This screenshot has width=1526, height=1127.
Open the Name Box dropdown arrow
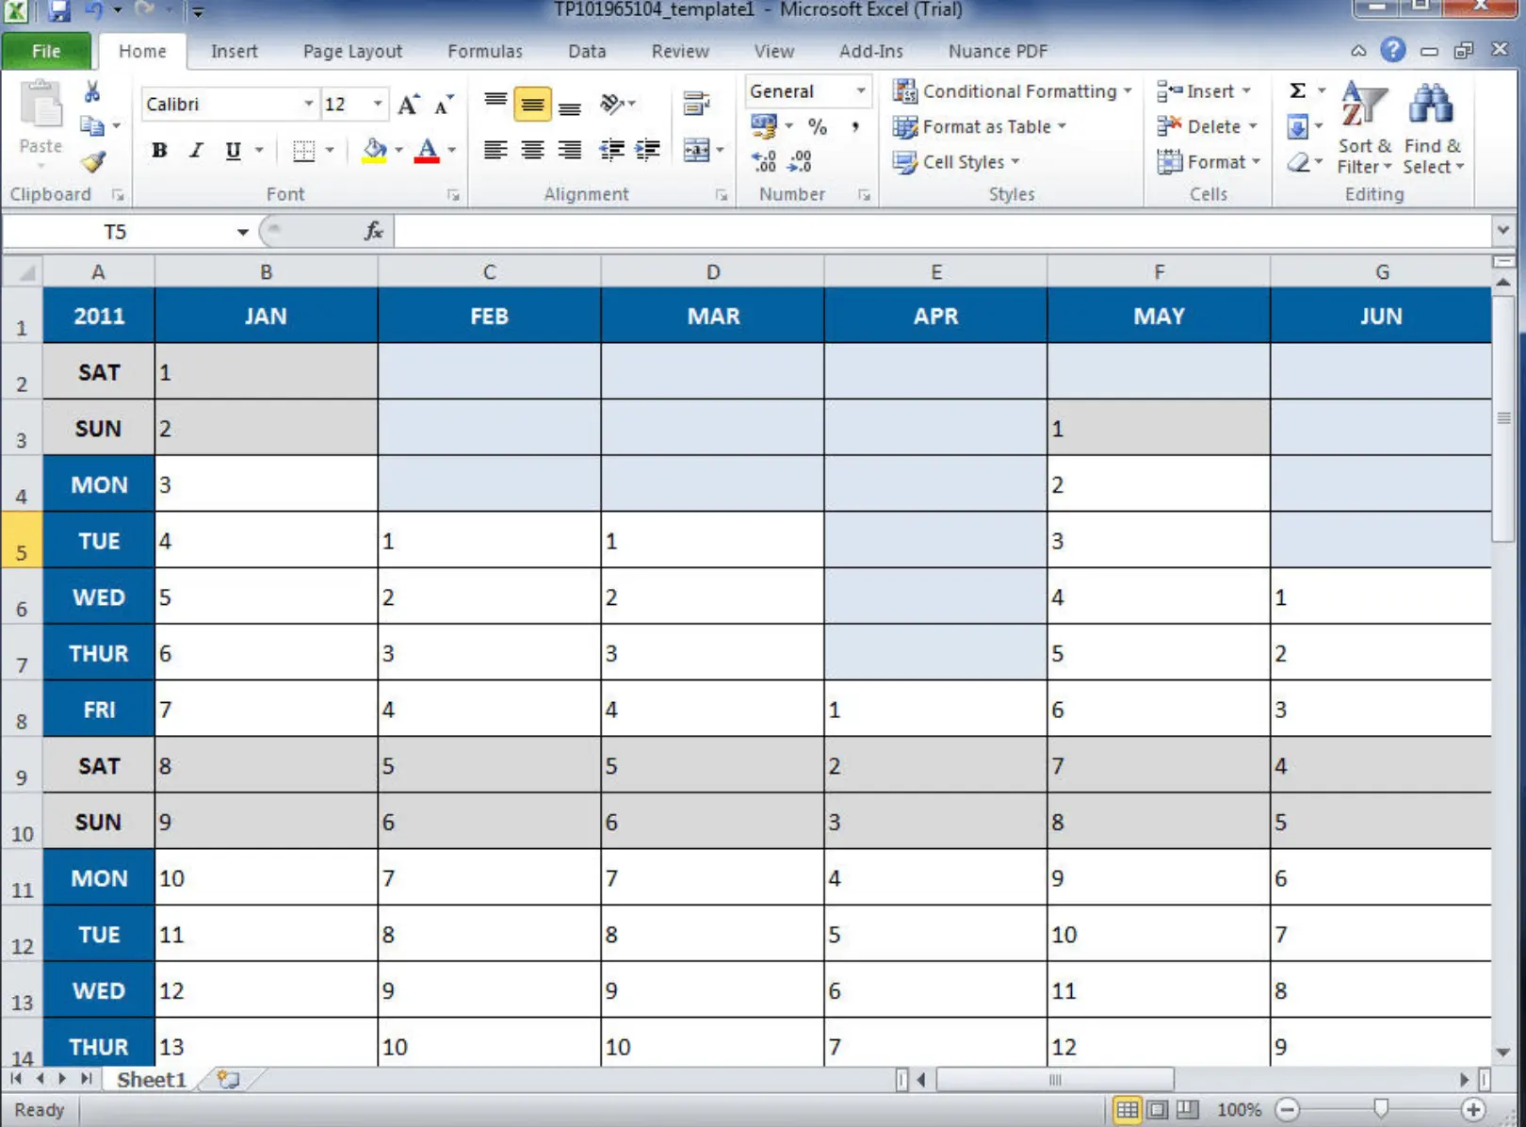(242, 232)
